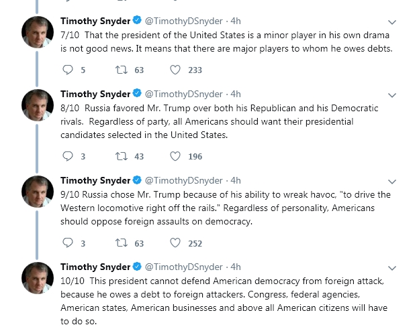This screenshot has height=331, width=417.
Task: Retweet the 8/10 tweet with 43 retweets
Action: coord(122,157)
